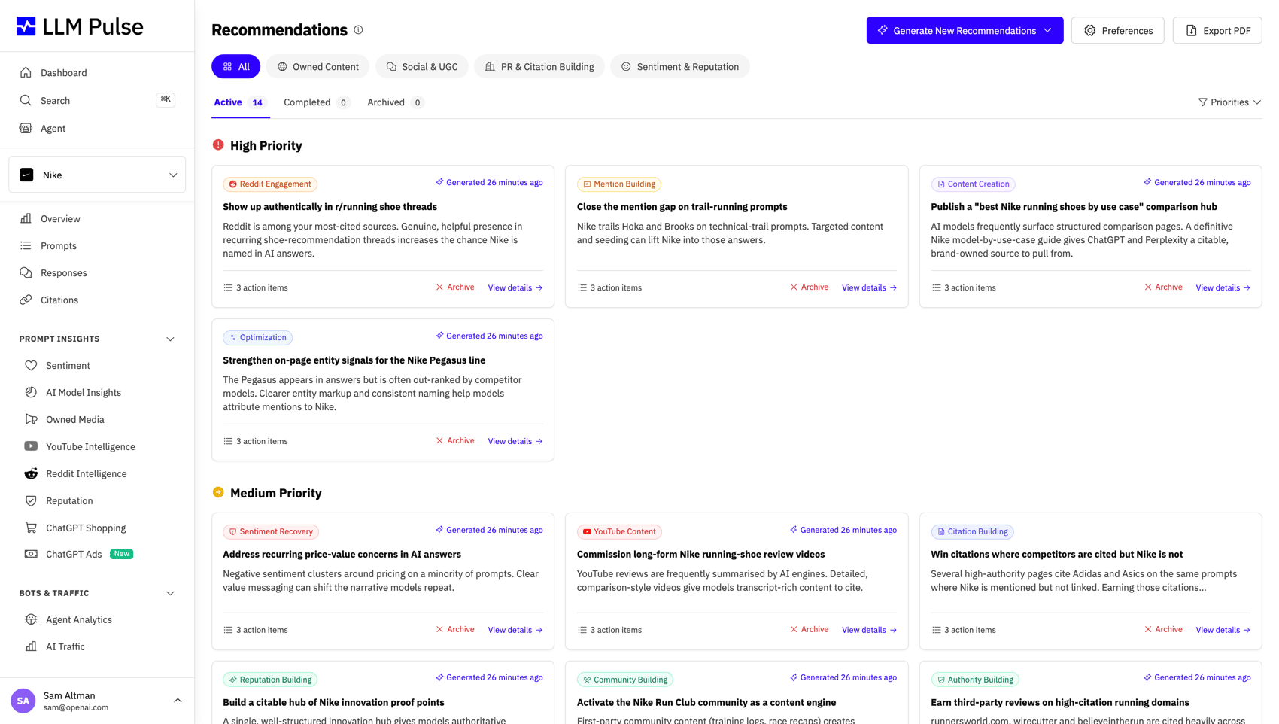This screenshot has height=724, width=1279.
Task: Open "Activate the Nike Run Club community" card
Action: pyautogui.click(x=706, y=703)
